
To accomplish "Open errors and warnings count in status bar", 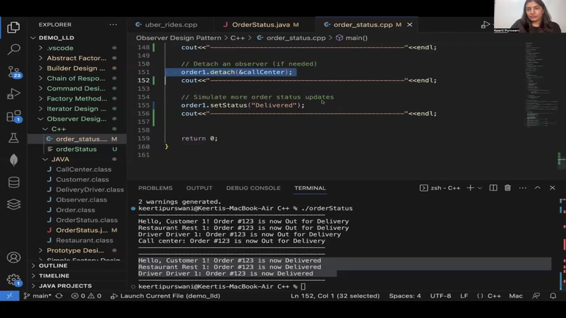I will coord(86,296).
